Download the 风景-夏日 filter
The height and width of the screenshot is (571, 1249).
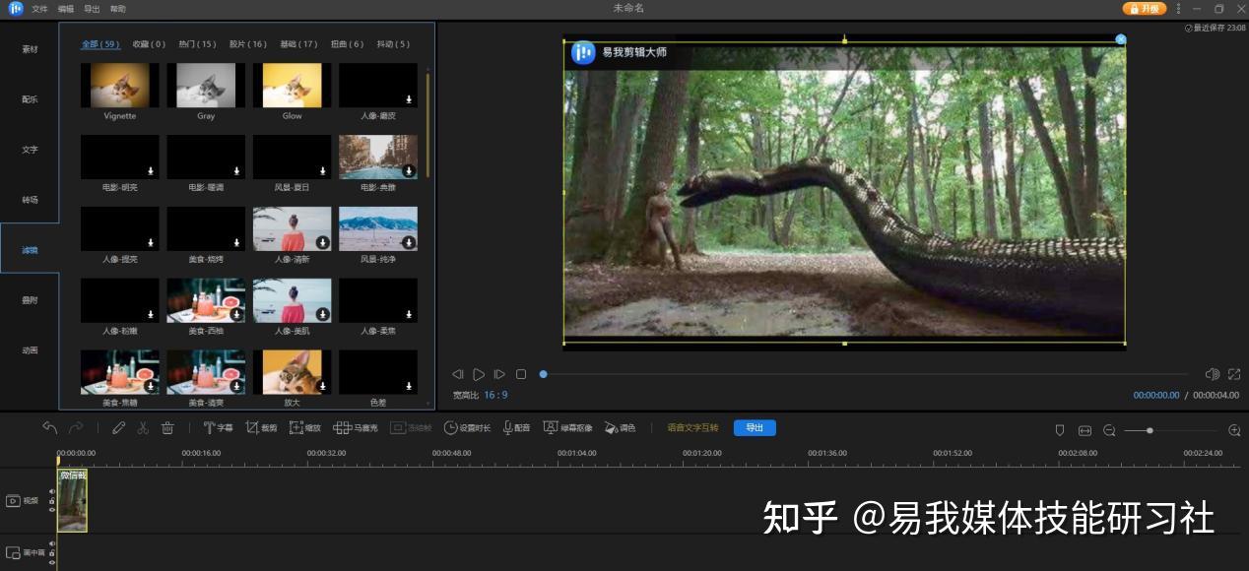click(x=323, y=171)
